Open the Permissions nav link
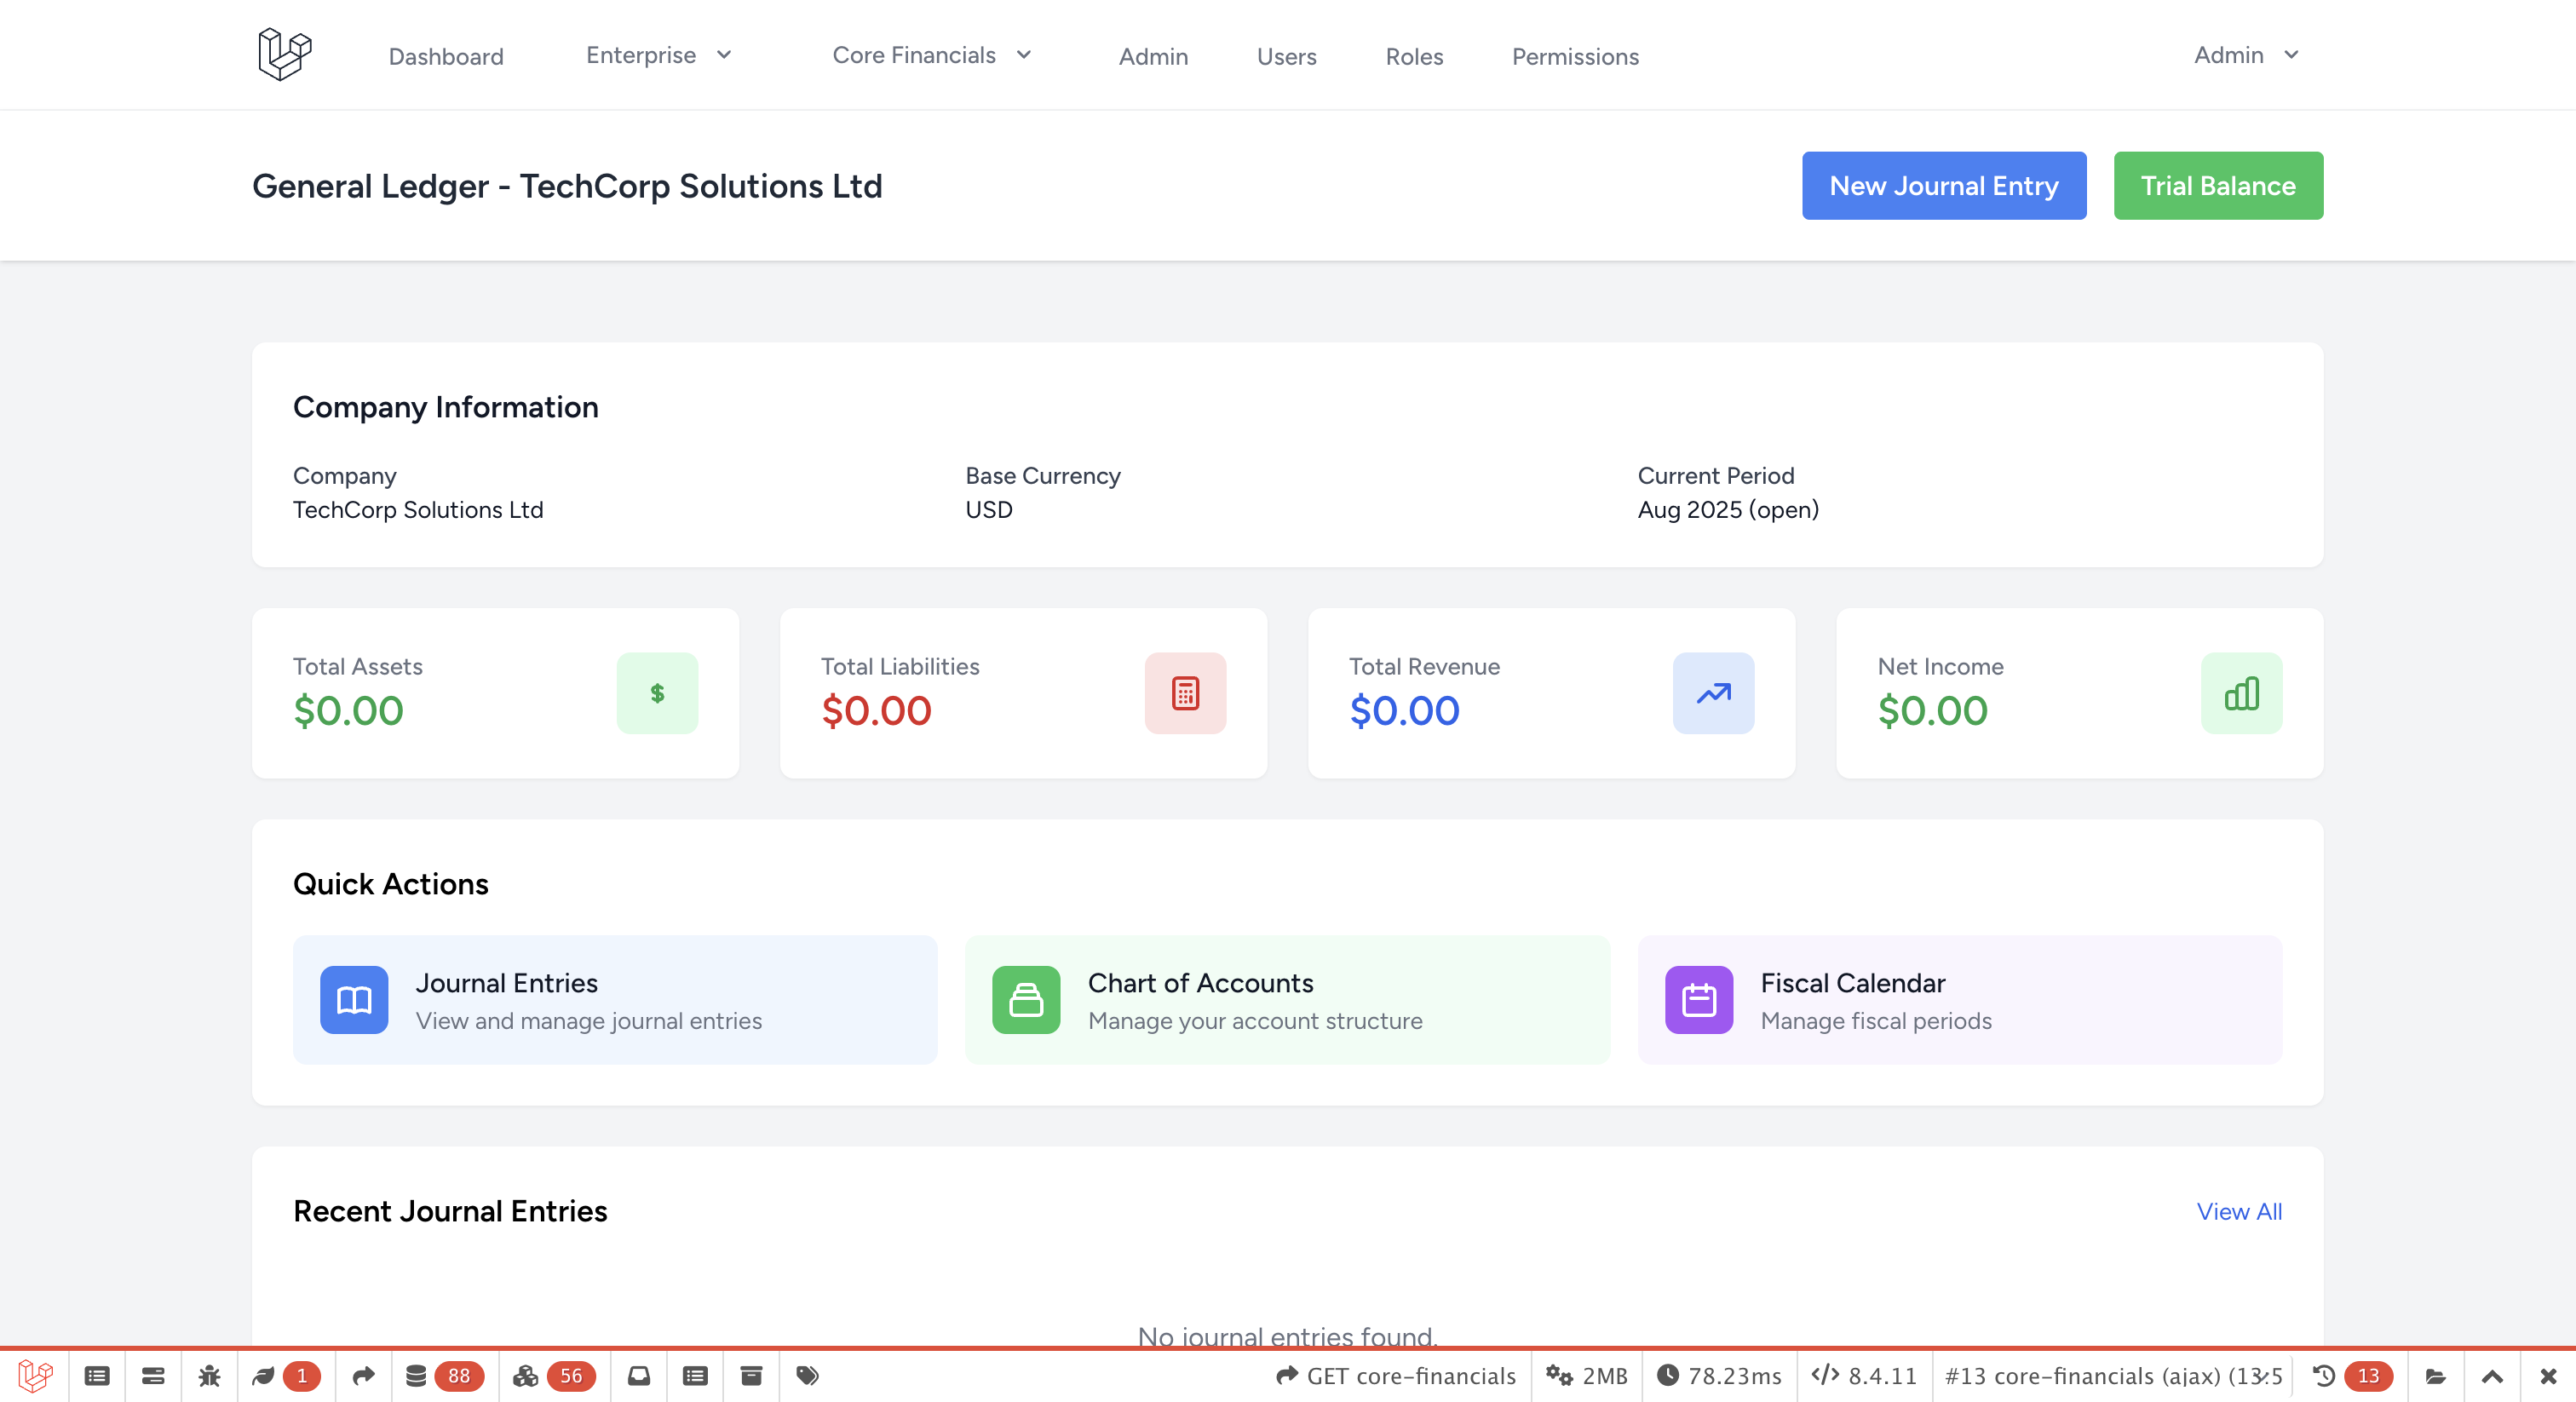This screenshot has height=1402, width=2576. (x=1575, y=56)
